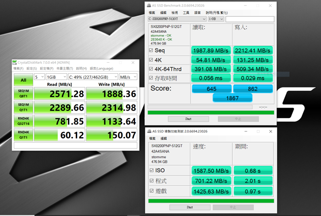This screenshot has height=216, width=321.
Task: Open CrystalDiskMark 語言(Language) menu
Action: click(x=102, y=68)
